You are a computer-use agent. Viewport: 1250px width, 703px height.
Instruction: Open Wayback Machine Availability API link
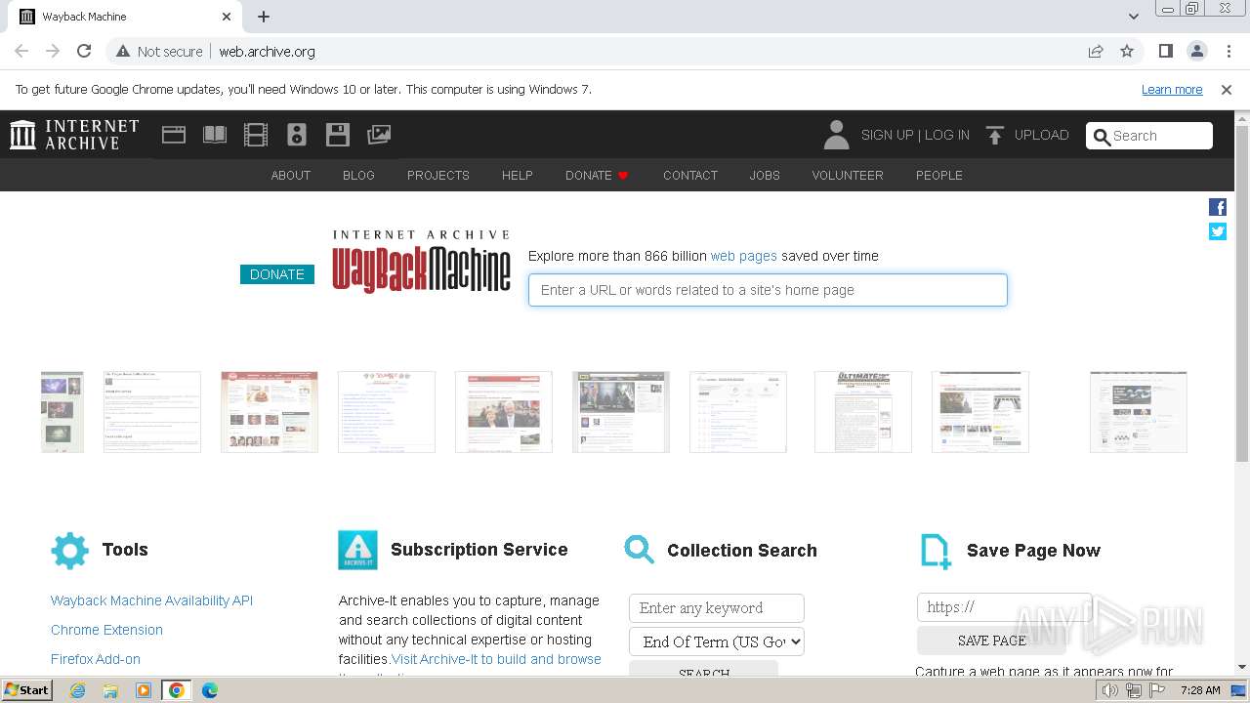(x=151, y=600)
